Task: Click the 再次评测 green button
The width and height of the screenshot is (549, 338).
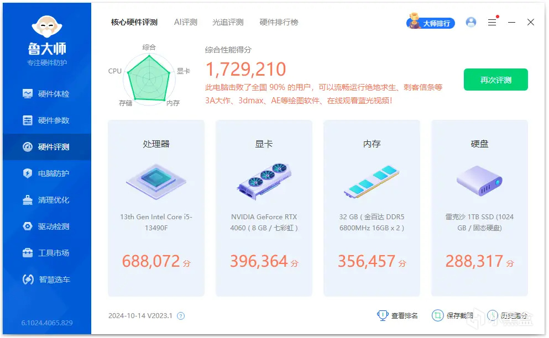Action: tap(496, 80)
